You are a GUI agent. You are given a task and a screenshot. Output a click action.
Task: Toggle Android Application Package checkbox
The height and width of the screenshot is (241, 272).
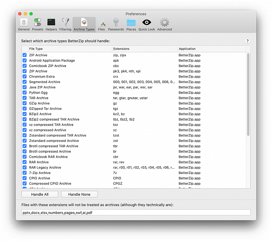[x=24, y=60]
